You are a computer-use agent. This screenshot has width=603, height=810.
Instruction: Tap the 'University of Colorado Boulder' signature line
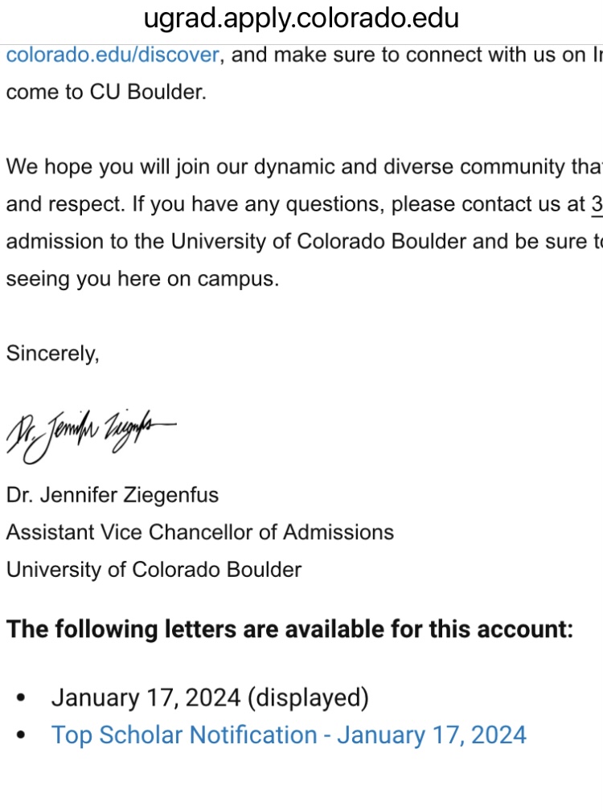tap(154, 569)
